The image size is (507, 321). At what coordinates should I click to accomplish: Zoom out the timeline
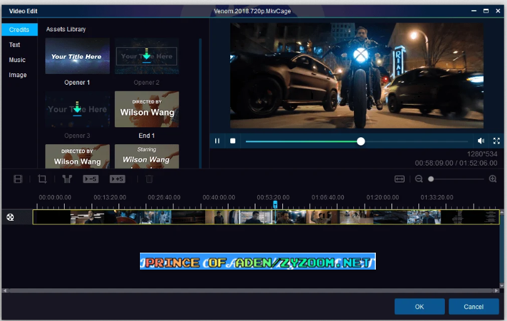point(419,179)
